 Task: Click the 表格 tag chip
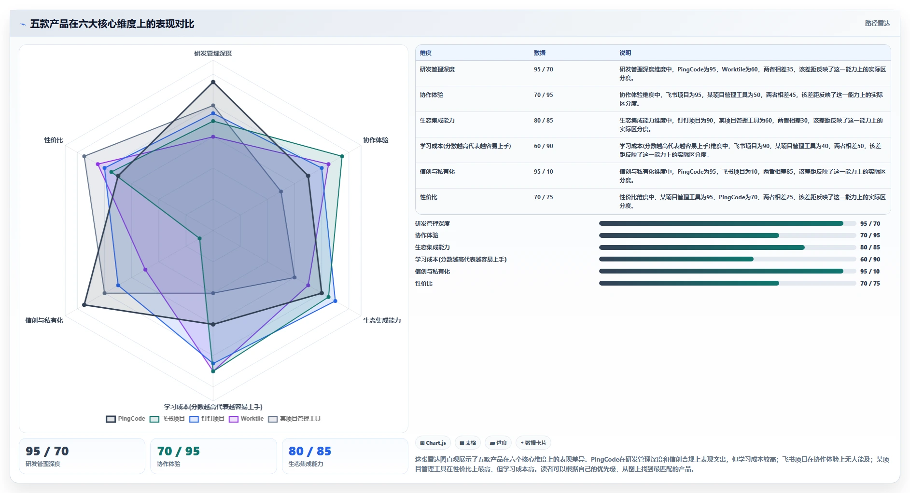pyautogui.click(x=468, y=443)
